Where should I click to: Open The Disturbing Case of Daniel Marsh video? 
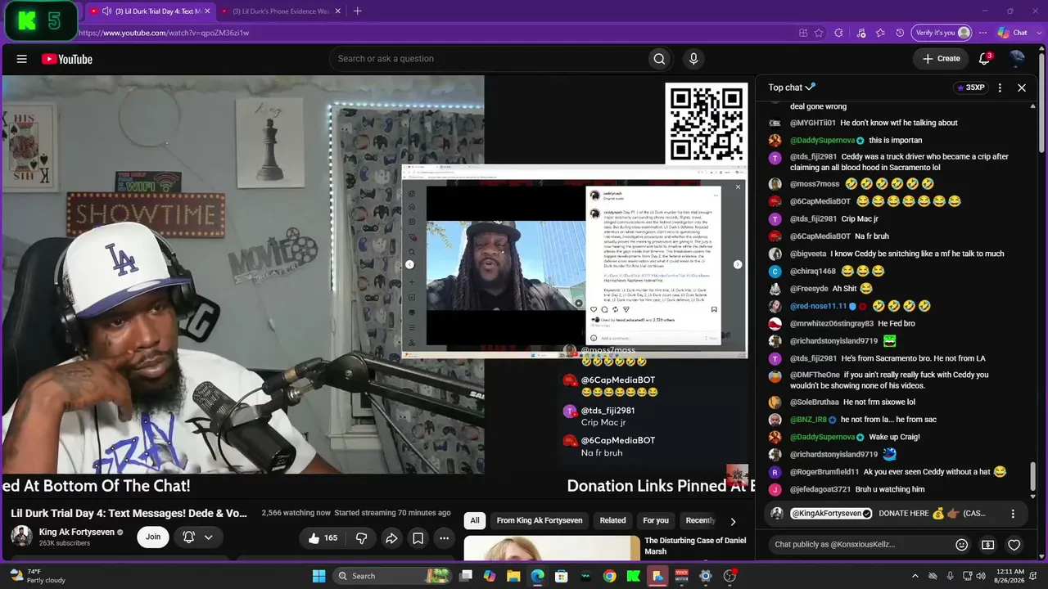click(x=695, y=546)
